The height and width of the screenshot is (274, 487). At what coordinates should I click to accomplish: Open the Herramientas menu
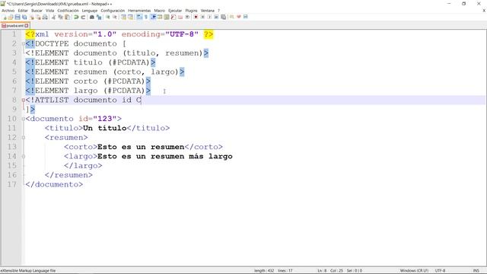[139, 11]
